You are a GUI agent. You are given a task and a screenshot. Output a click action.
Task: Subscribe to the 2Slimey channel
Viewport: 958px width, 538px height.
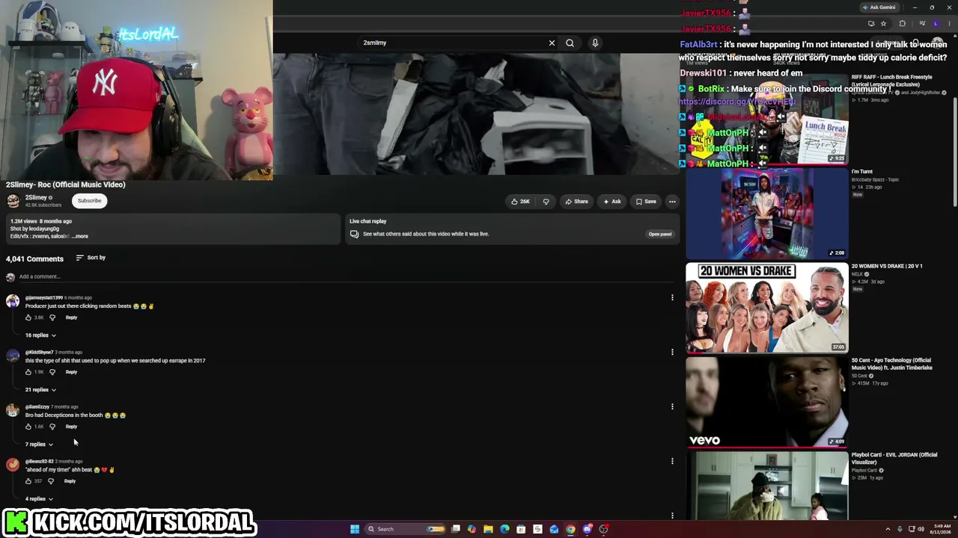click(89, 200)
